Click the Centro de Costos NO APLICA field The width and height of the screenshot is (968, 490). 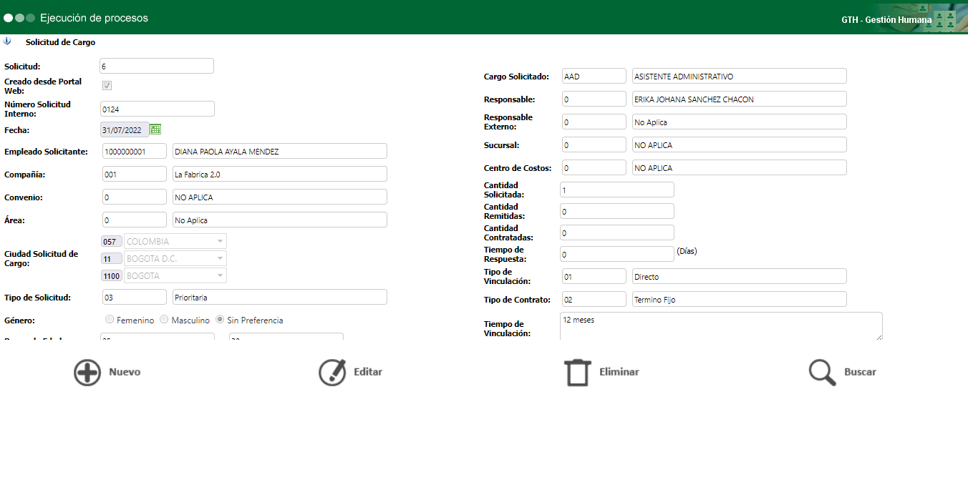click(x=740, y=167)
